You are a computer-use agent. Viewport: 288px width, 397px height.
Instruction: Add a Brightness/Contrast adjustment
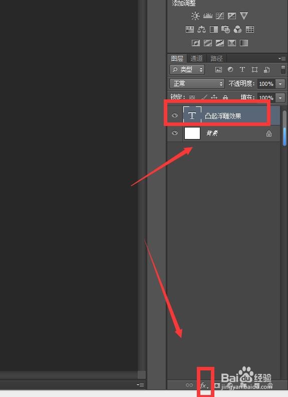(195, 16)
